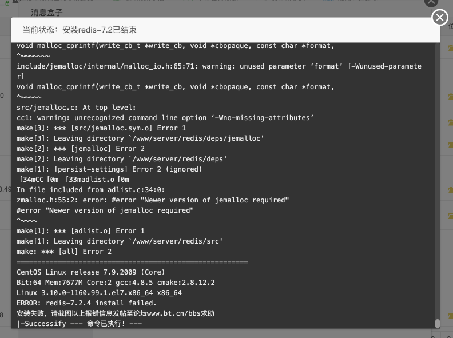Image resolution: width=453 pixels, height=338 pixels.
Task: Click the 'src/jemalloc.c: At top level' line
Action: (76, 108)
